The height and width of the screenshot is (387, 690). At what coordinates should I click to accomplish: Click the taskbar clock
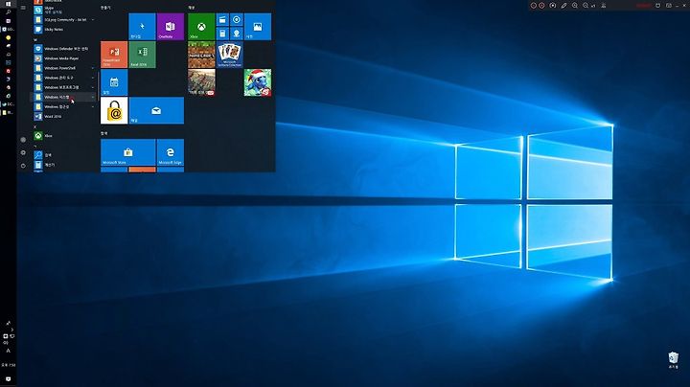[x=8, y=365]
